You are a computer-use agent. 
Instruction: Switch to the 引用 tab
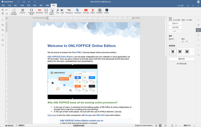[x=28, y=5]
